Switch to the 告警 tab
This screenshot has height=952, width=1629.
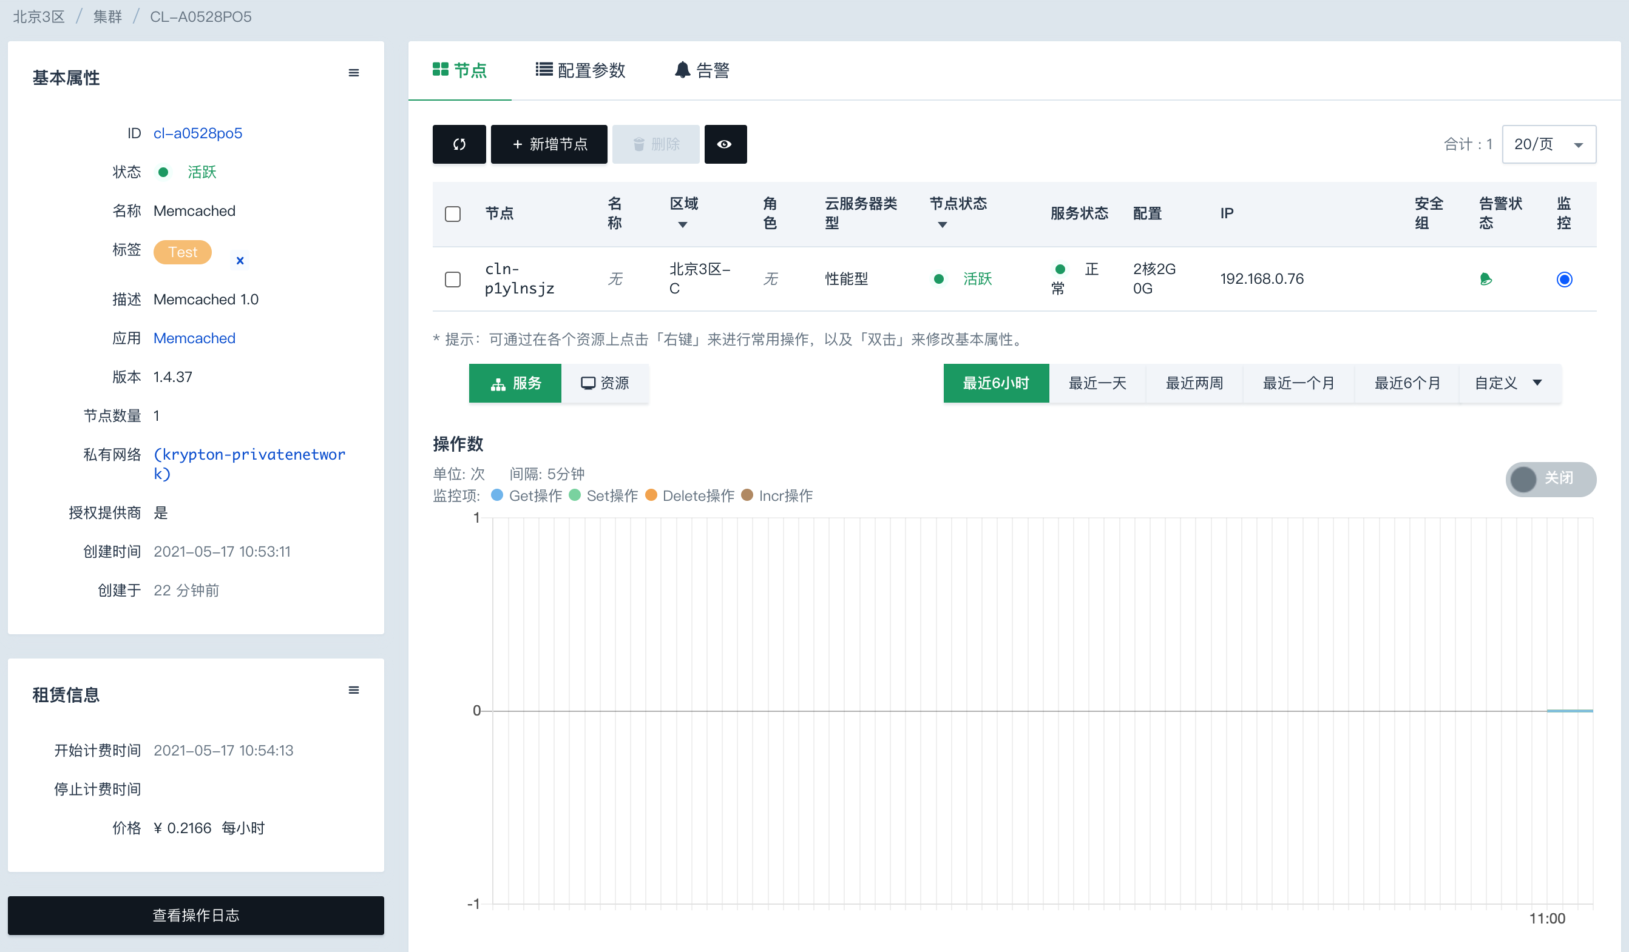click(x=702, y=70)
